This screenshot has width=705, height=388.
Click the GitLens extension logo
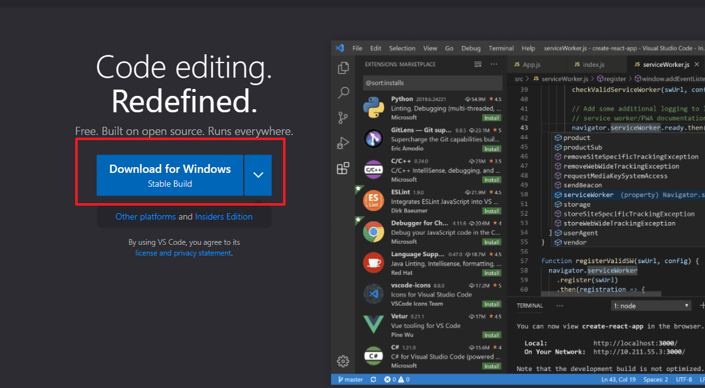[x=373, y=139]
